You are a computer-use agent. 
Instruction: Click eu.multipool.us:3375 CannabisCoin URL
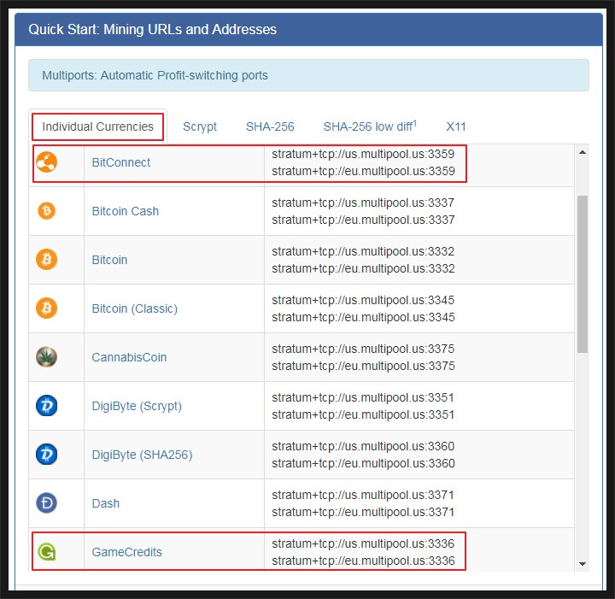[363, 366]
